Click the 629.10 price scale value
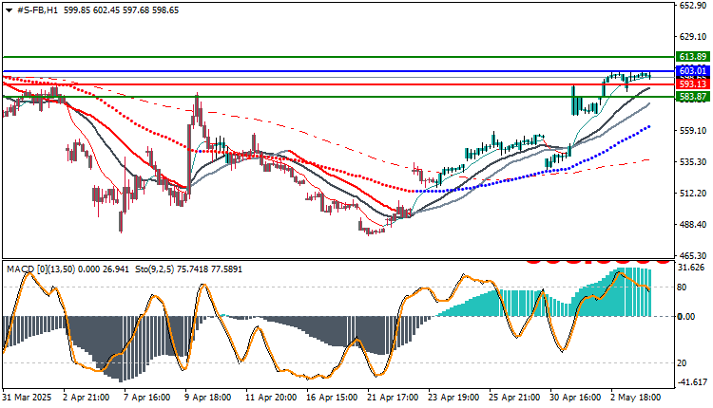 pyautogui.click(x=692, y=37)
